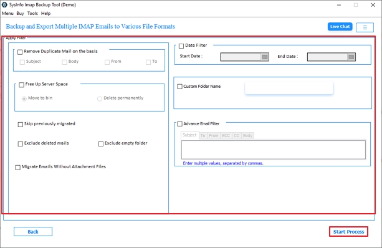Select the Delete permanently radio button
Image resolution: width=382 pixels, height=248 pixels.
point(100,98)
